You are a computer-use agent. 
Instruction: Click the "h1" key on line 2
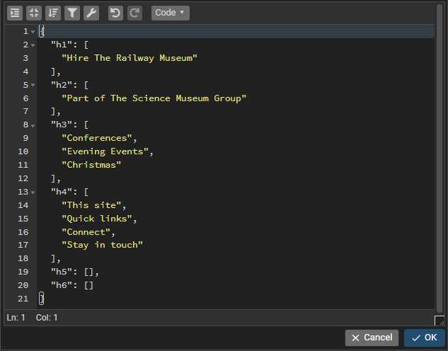pos(62,45)
